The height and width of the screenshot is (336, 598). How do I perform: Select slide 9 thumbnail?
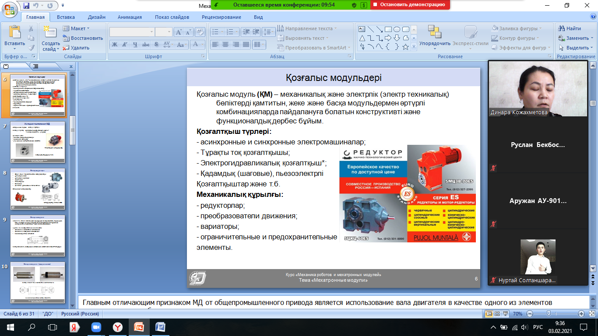38,236
